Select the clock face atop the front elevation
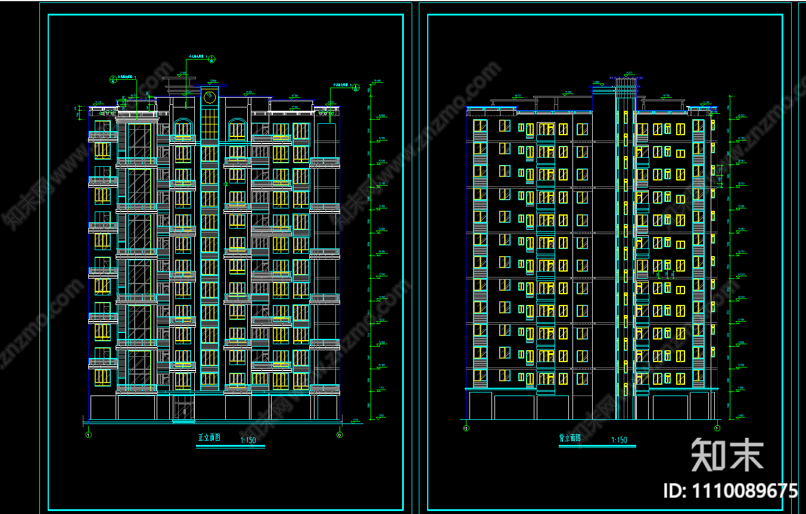The height and width of the screenshot is (514, 806). click(210, 96)
